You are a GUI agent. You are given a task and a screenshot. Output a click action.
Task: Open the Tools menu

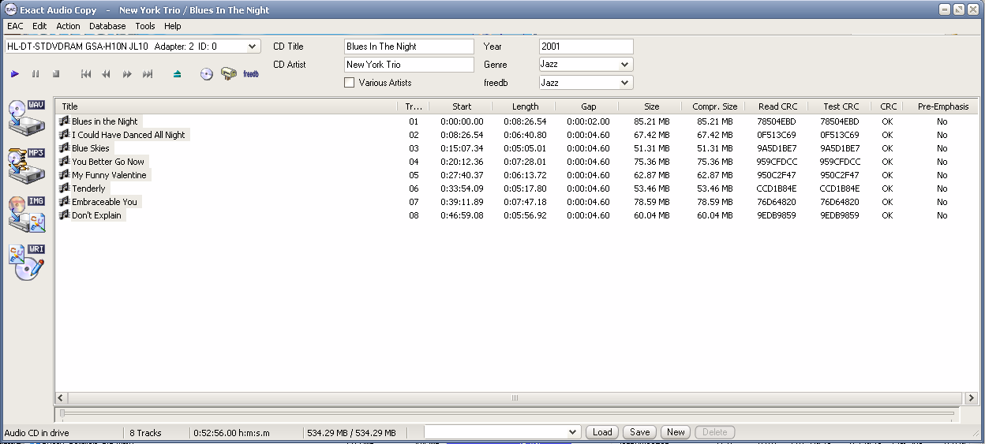coord(145,26)
